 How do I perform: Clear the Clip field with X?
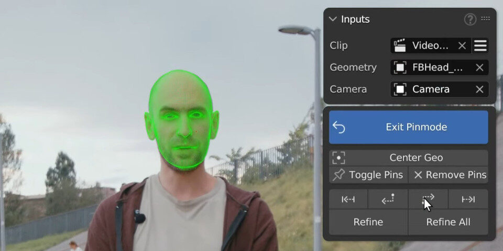(462, 46)
